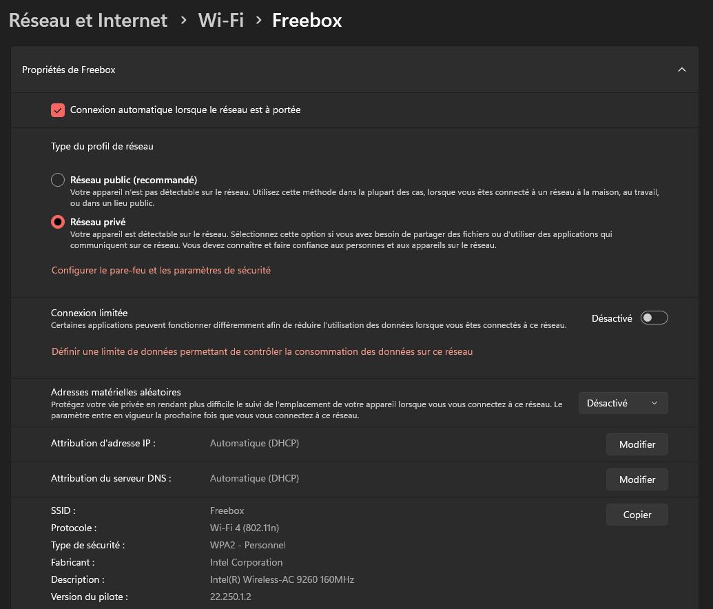Click the Propriétés de Freebox header text

pyautogui.click(x=69, y=70)
